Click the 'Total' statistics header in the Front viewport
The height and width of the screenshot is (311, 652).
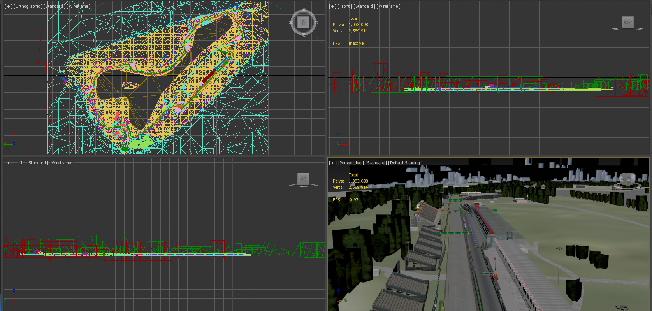[x=353, y=18]
